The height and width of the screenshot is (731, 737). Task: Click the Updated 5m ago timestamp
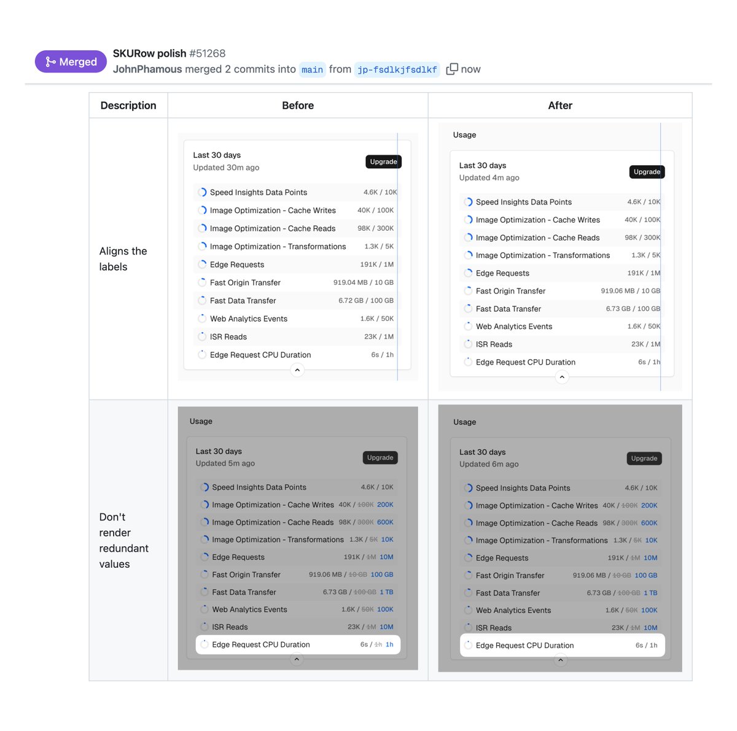coord(225,463)
